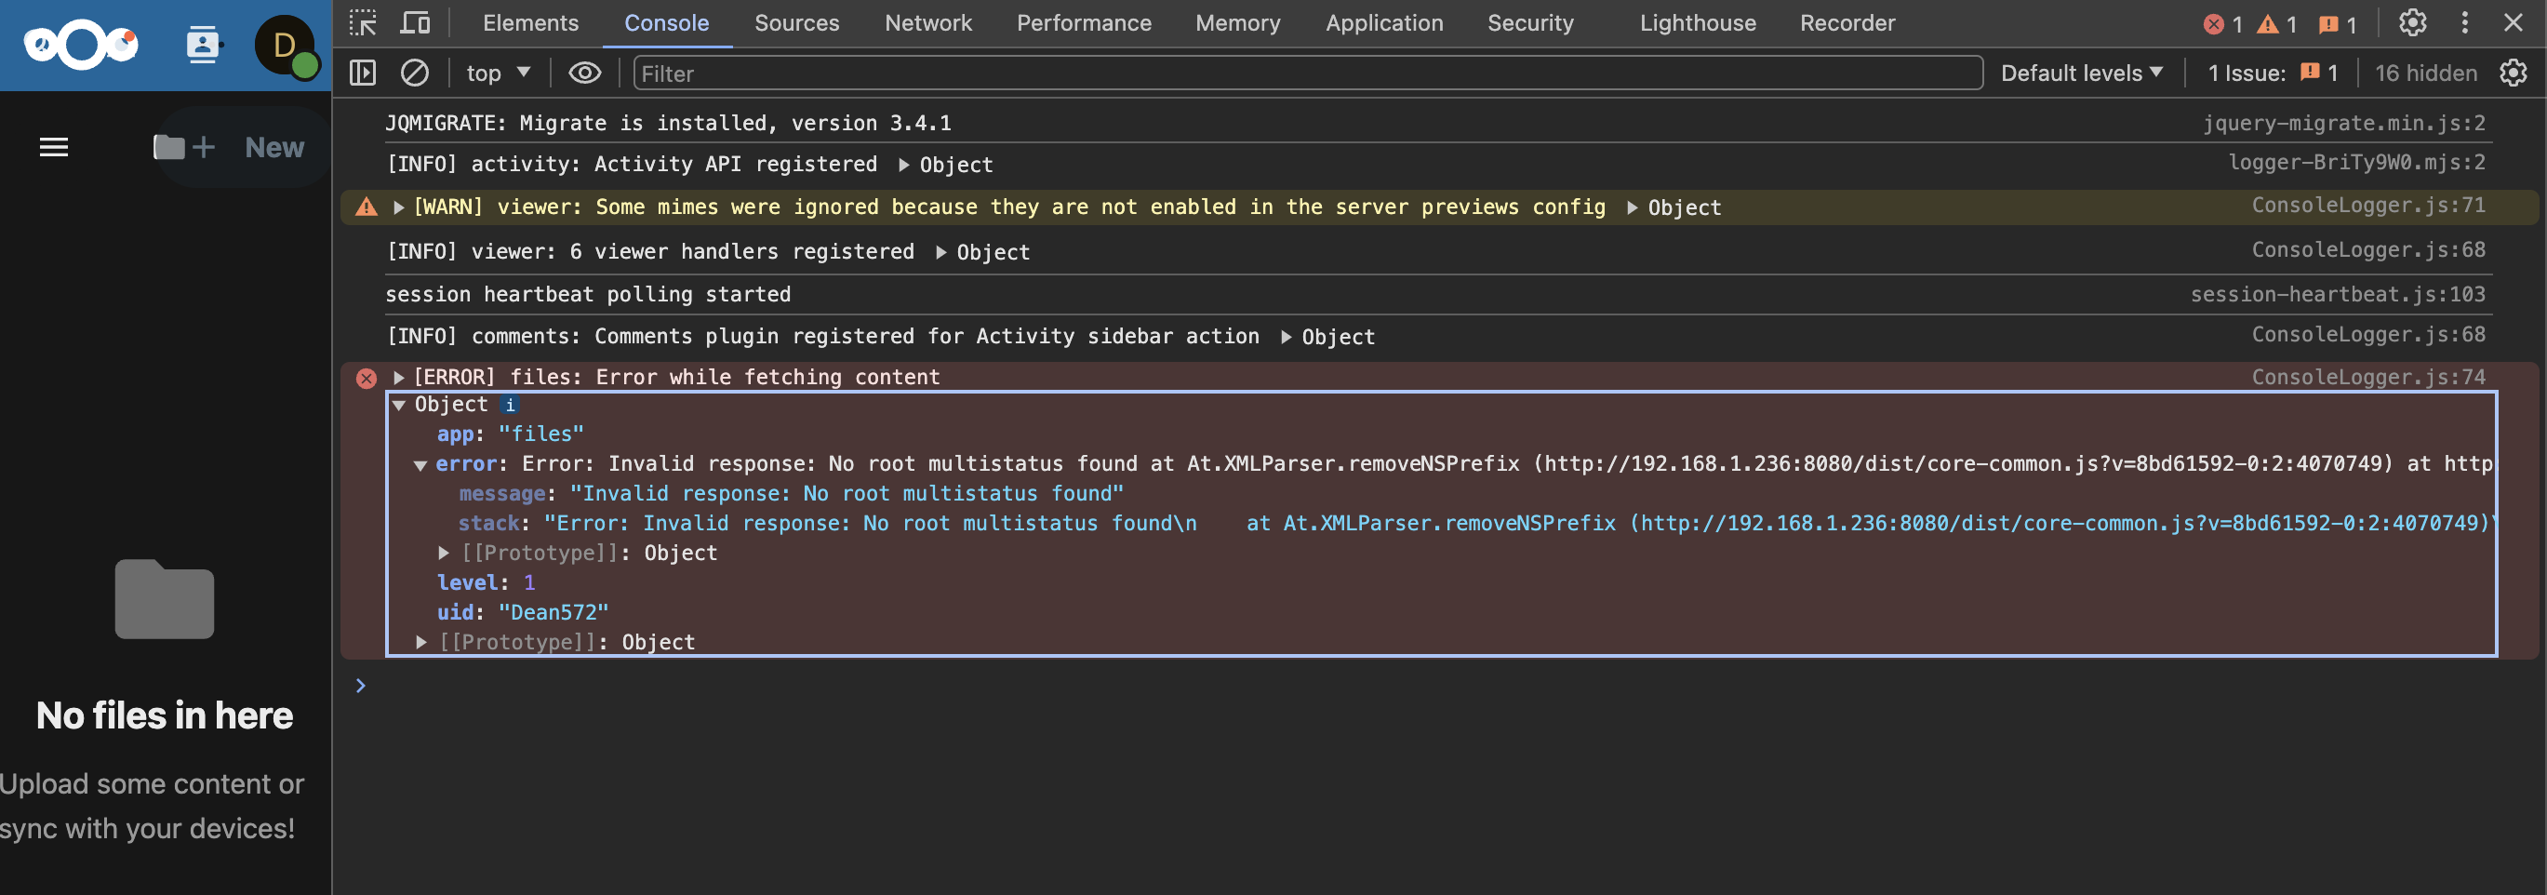Open the DevTools three-dot customize menu
Screen dimensions: 2547x895
(x=2464, y=22)
